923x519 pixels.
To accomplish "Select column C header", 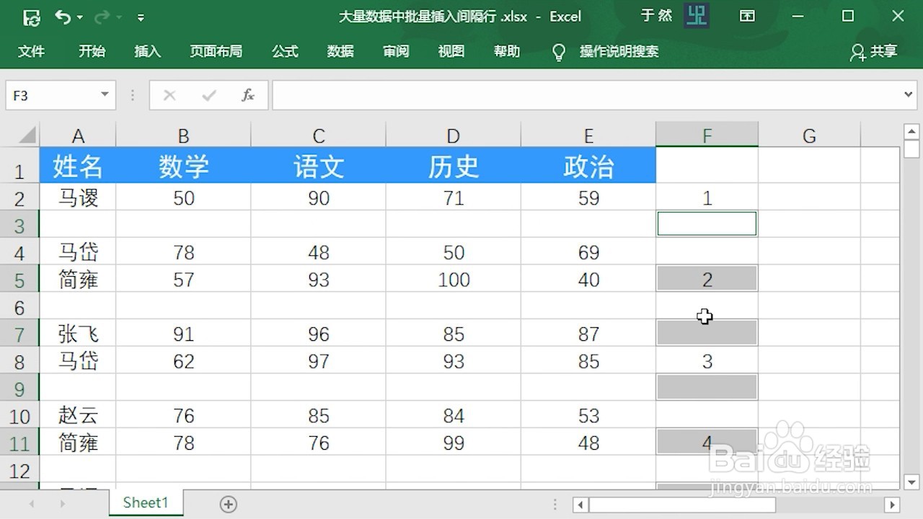I will (318, 136).
